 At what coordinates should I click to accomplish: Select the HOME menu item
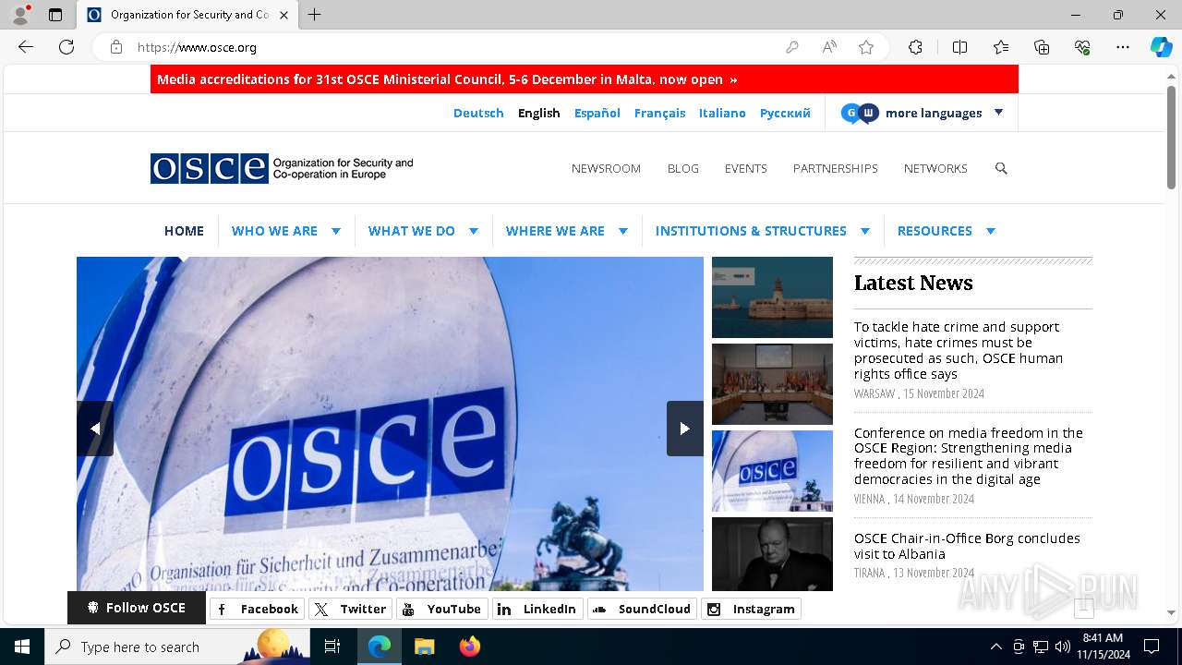click(x=184, y=231)
